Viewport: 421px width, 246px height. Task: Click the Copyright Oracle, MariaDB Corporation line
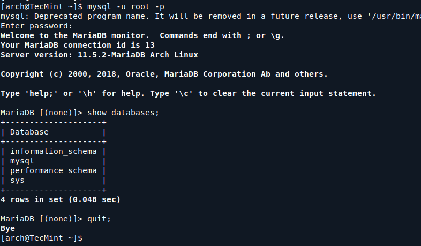(164, 74)
